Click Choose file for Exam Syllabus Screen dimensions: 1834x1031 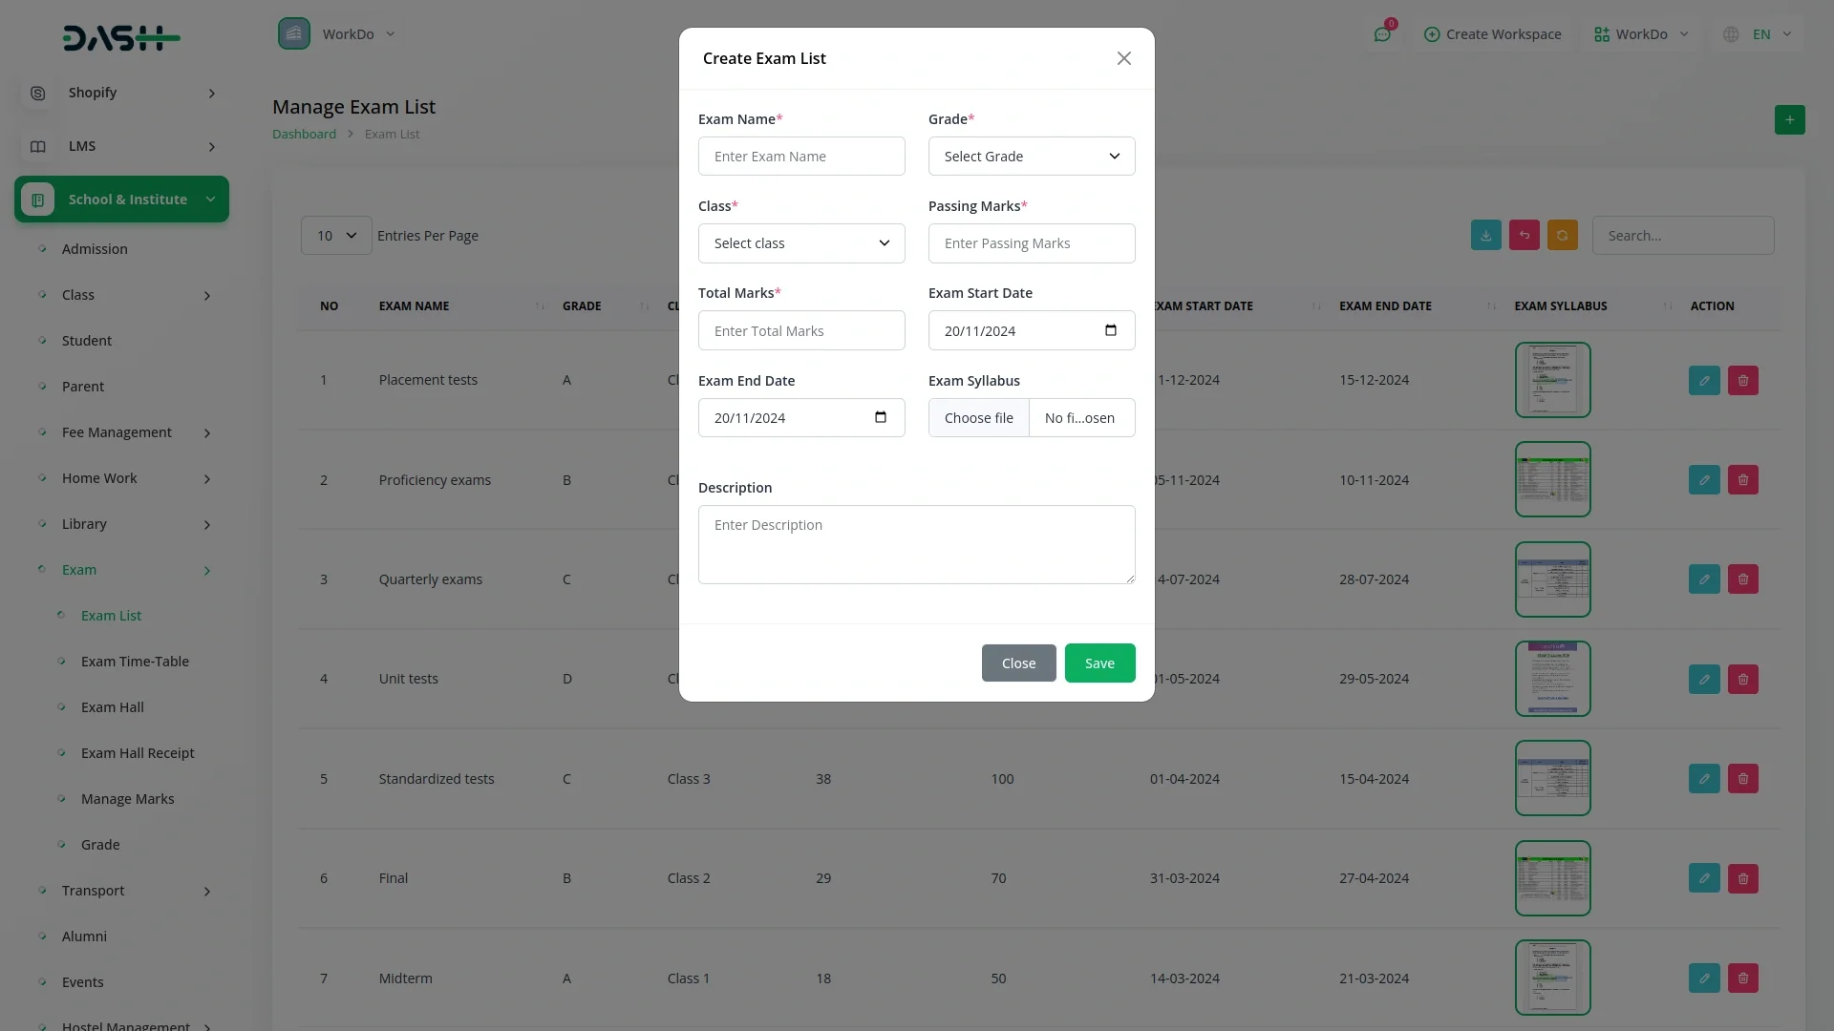coord(978,418)
